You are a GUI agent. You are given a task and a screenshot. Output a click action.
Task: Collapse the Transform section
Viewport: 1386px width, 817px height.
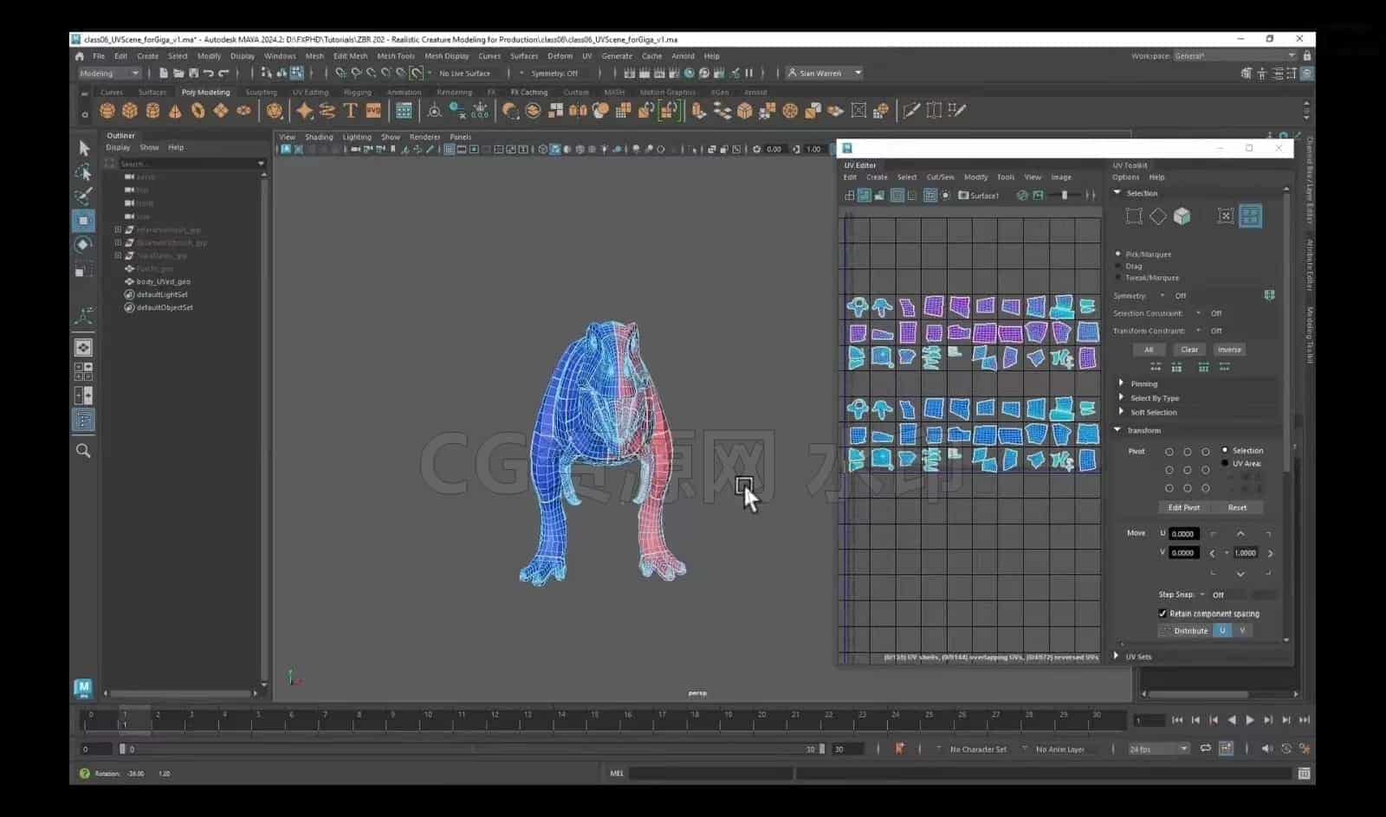tap(1117, 430)
